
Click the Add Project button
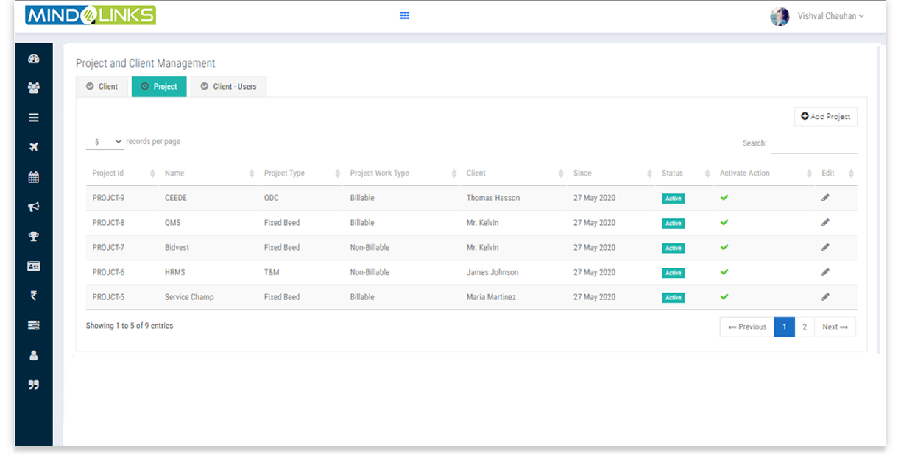pos(826,117)
